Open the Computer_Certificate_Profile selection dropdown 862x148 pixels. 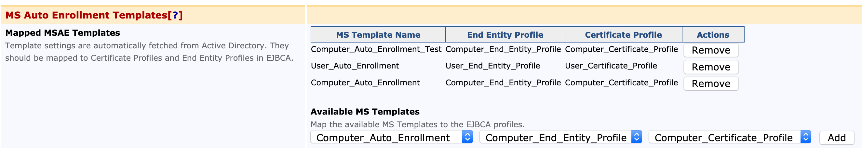(729, 137)
